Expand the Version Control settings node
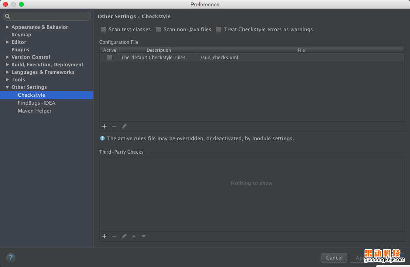Image resolution: width=410 pixels, height=267 pixels. [x=8, y=57]
